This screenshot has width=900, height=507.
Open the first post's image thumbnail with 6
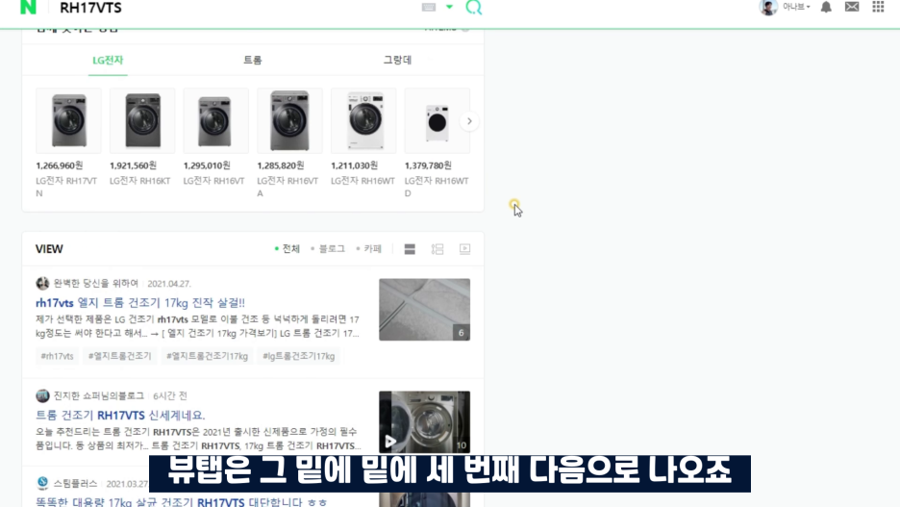pos(424,310)
